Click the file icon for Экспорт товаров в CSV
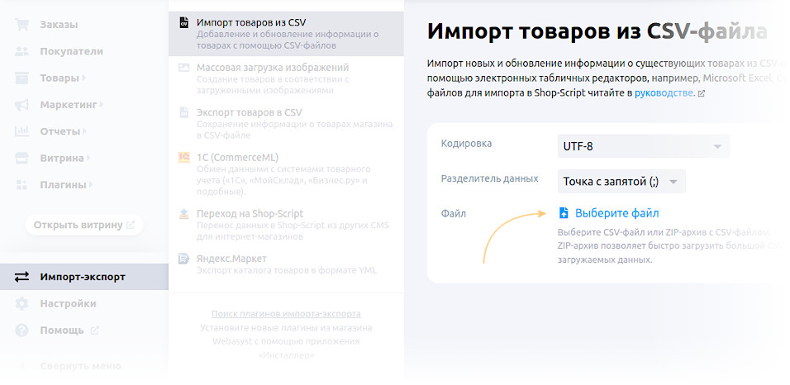790x385 pixels. 184,112
